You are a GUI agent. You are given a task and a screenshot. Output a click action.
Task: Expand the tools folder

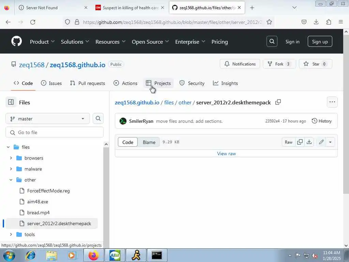click(x=11, y=234)
